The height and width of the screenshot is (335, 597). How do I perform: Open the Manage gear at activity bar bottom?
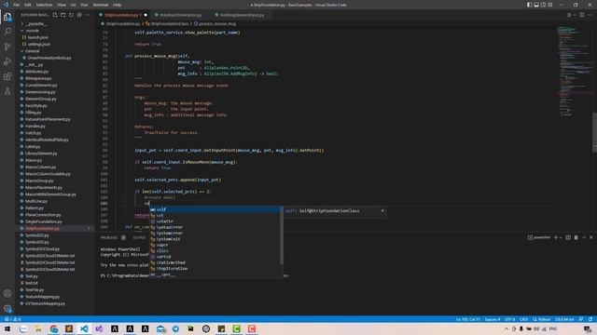point(7,308)
